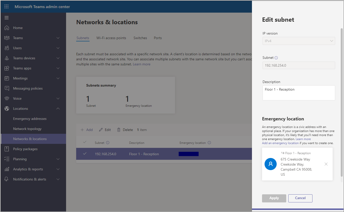344x212 pixels.
Task: Click the Description column header
Action: (137, 143)
